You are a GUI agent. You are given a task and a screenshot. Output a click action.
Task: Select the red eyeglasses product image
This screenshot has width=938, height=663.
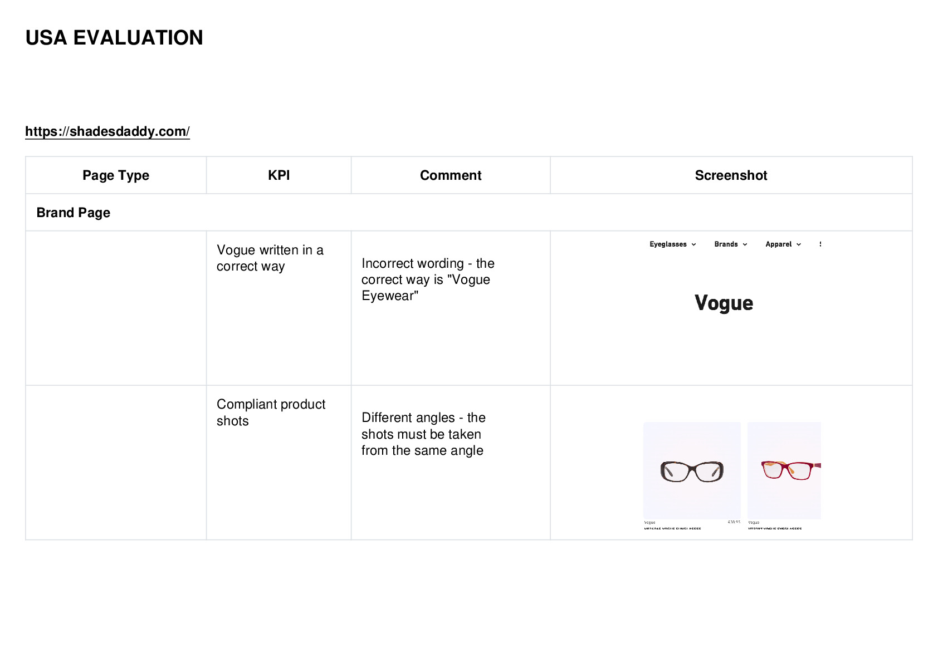click(x=784, y=470)
